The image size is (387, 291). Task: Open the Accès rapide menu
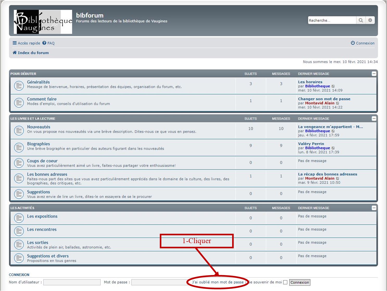coord(26,43)
